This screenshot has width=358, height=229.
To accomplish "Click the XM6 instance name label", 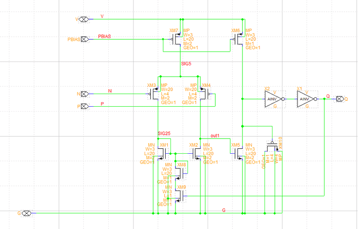I will click(x=236, y=30).
